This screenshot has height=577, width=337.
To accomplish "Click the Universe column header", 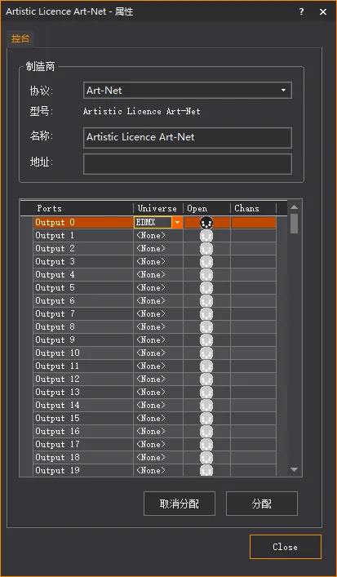I will (x=158, y=208).
